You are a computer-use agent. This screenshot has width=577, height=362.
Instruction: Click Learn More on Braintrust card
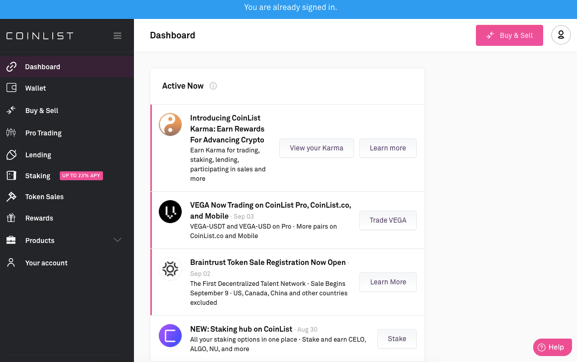(388, 282)
